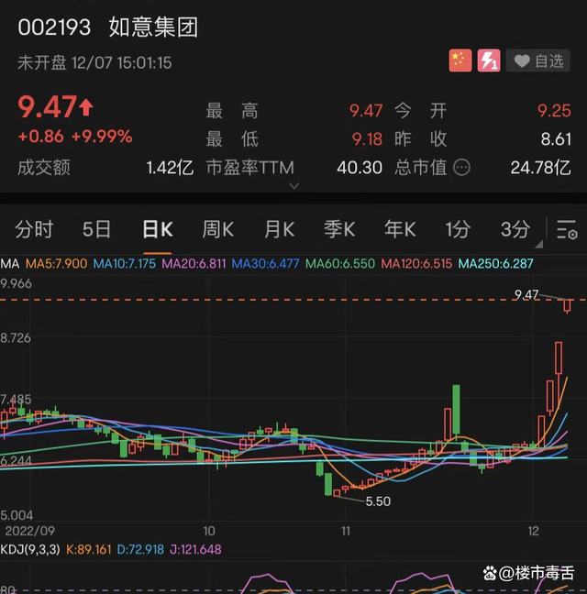This screenshot has width=587, height=594.
Task: Tap stock name 如意集团
Action: click(x=153, y=27)
